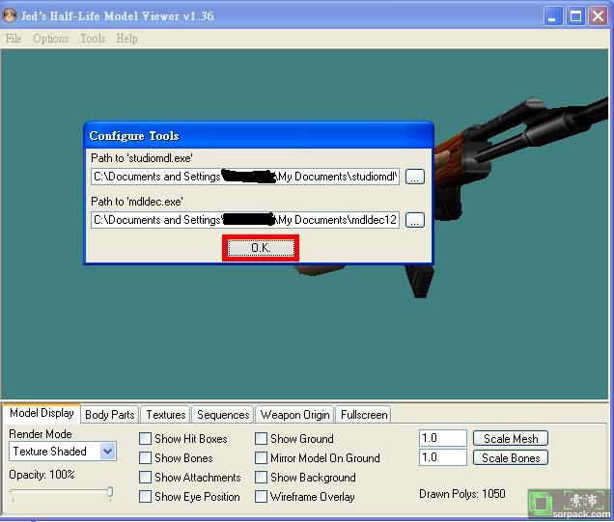Enable Show Hit Boxes checkbox
614x522 pixels.
click(145, 439)
